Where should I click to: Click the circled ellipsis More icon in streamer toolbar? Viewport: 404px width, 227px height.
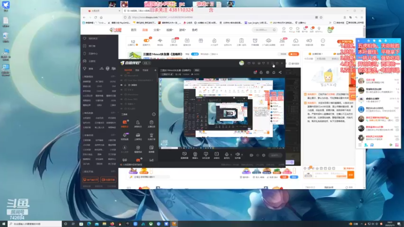[323, 41]
